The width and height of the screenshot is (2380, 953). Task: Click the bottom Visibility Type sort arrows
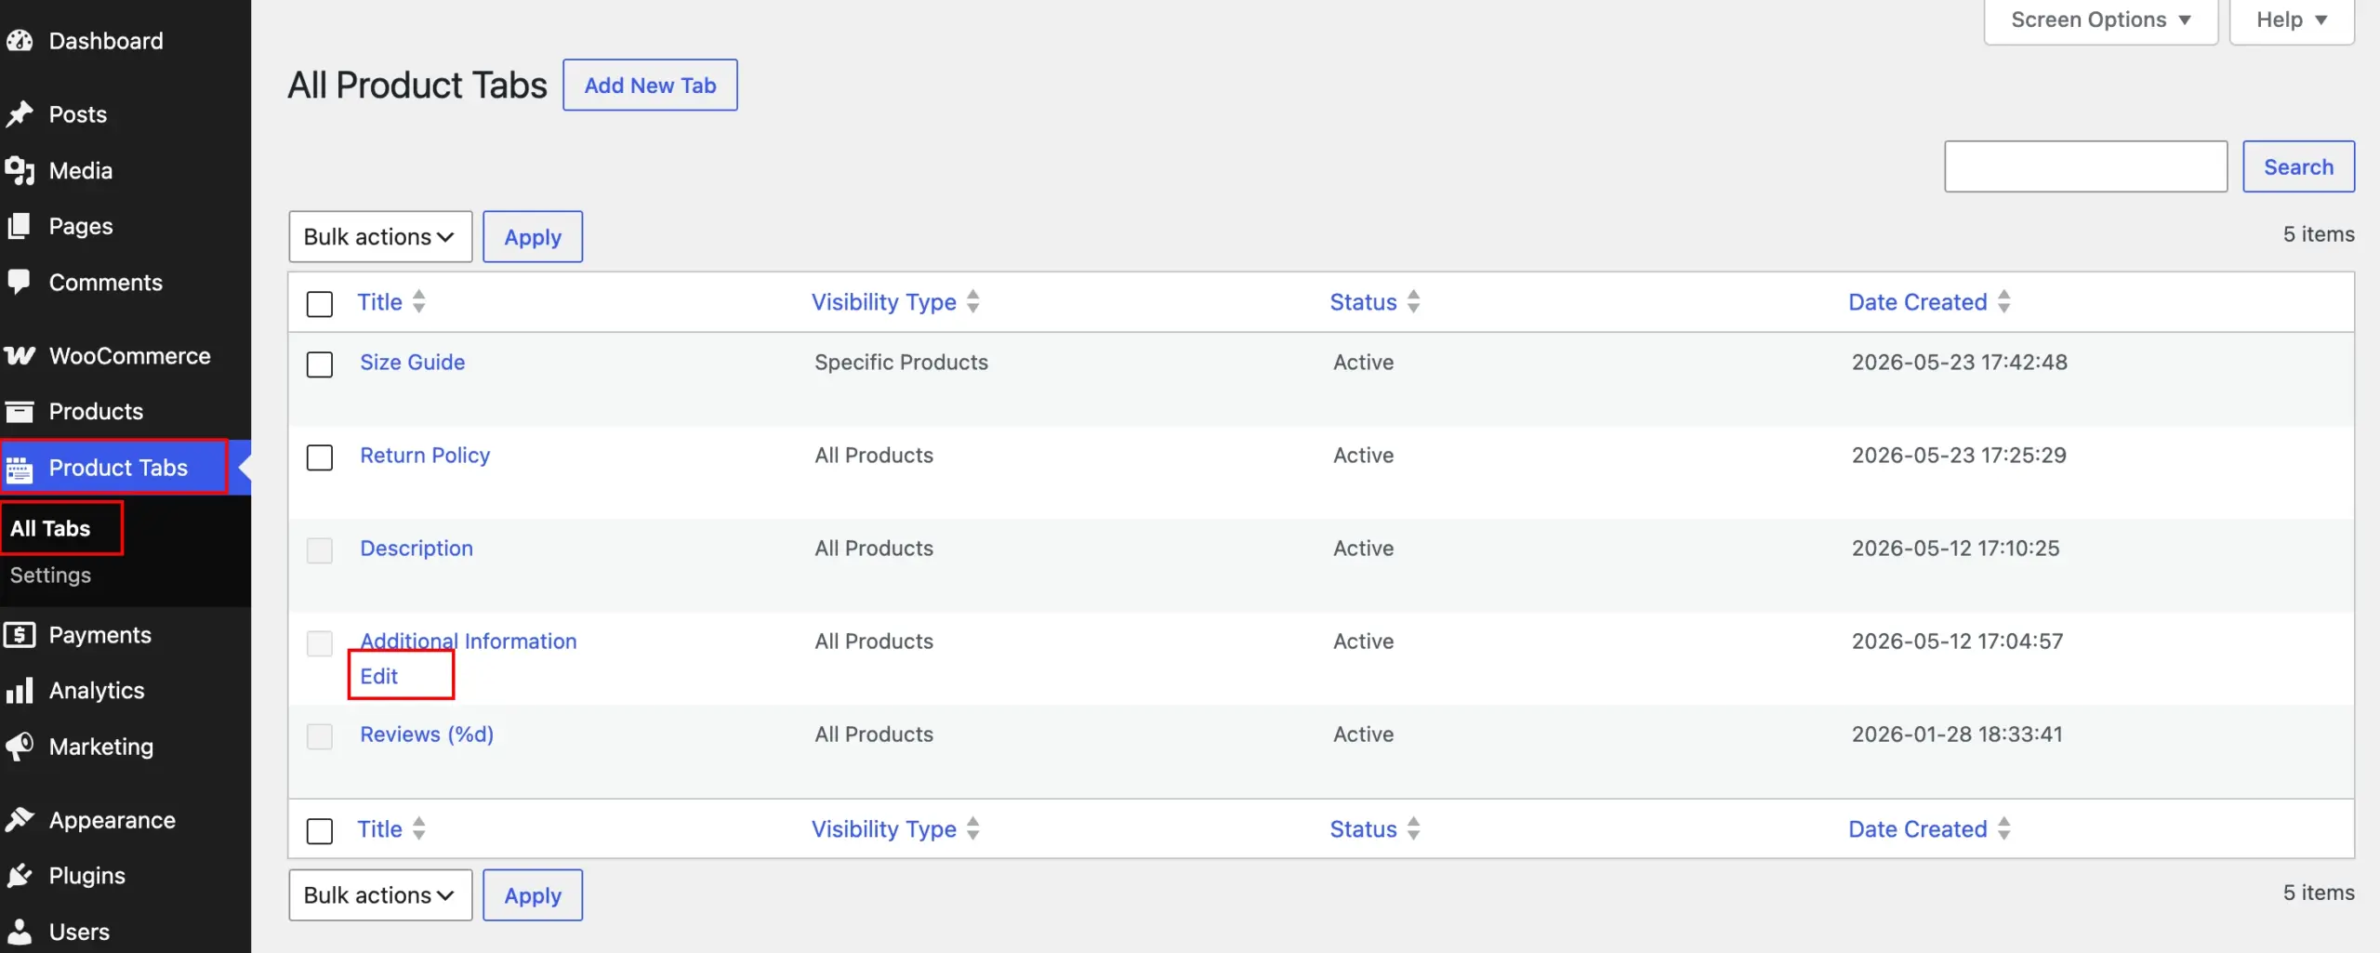point(973,828)
